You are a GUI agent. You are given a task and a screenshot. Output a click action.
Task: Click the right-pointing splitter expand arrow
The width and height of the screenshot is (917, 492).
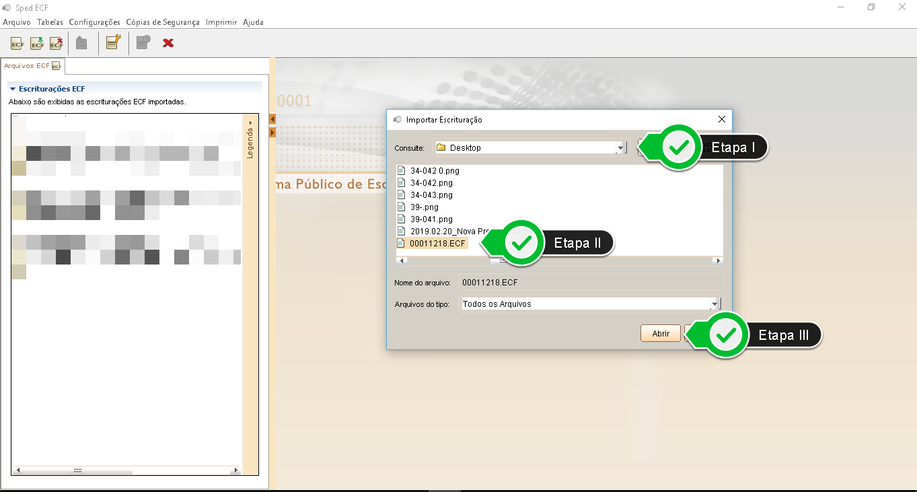point(272,133)
